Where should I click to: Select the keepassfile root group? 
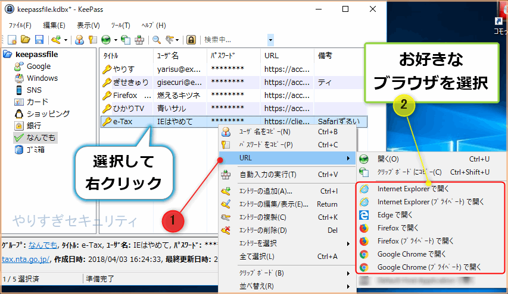click(36, 54)
